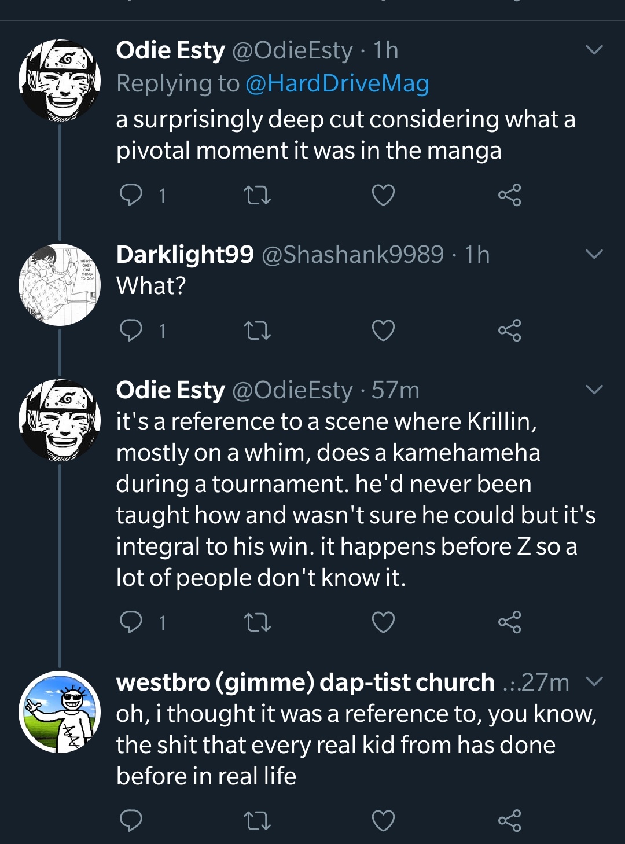Like Odie Esty's "deep cut" tweet
The width and height of the screenshot is (625, 844).
click(x=383, y=195)
